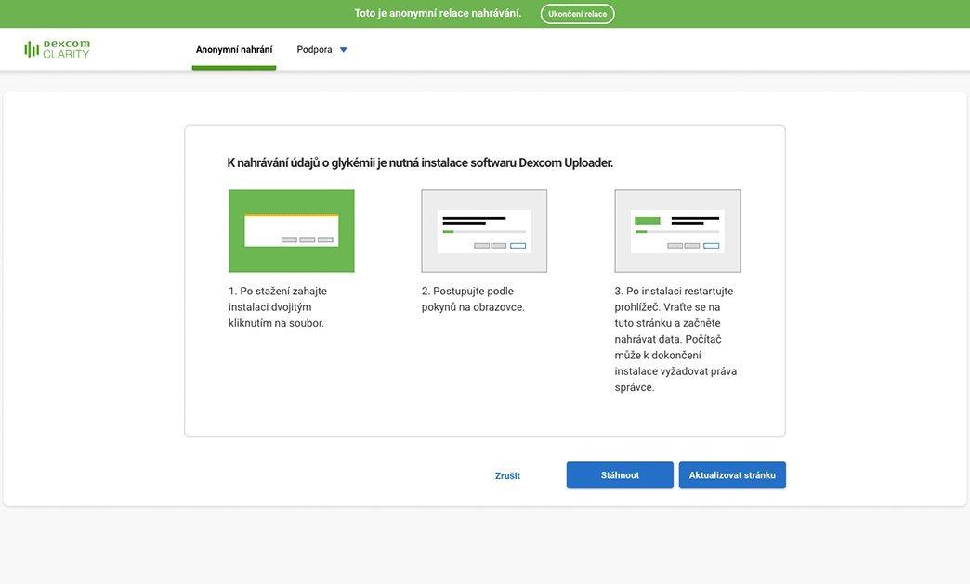Click the step 1 green installer illustration

click(x=292, y=231)
